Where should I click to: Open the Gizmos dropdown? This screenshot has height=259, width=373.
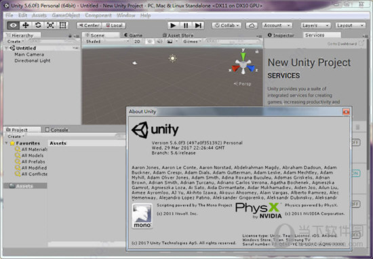[x=192, y=41]
